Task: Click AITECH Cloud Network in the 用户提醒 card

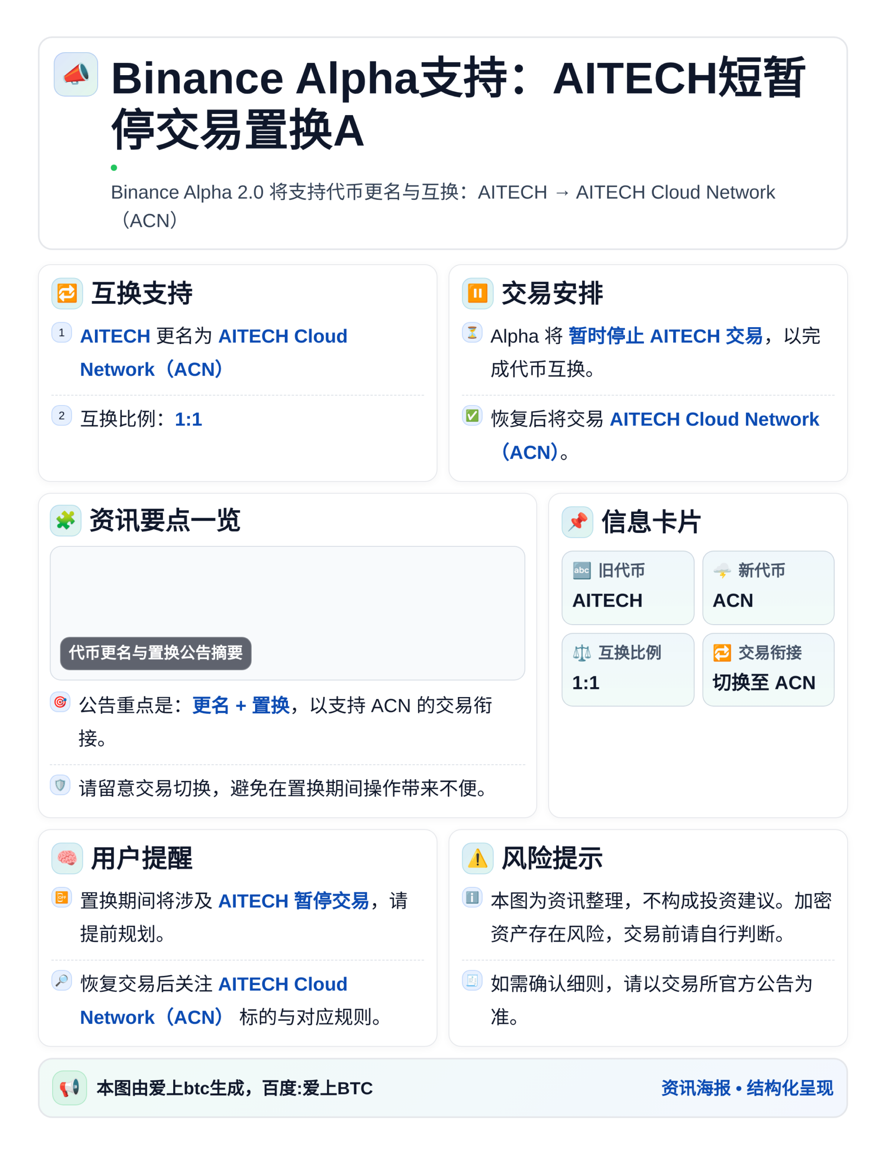Action: pyautogui.click(x=214, y=1001)
